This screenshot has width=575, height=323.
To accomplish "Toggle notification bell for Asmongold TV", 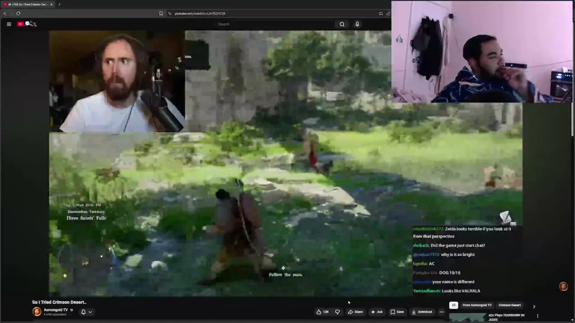I will [x=83, y=312].
